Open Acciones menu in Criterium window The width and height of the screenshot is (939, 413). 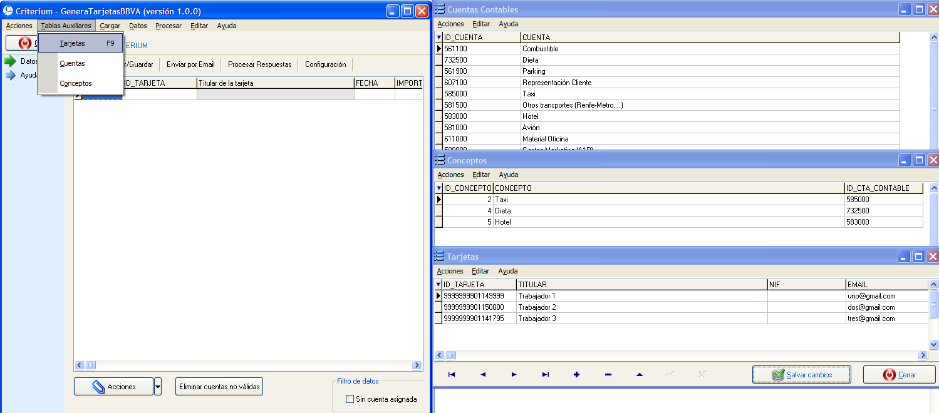(19, 26)
